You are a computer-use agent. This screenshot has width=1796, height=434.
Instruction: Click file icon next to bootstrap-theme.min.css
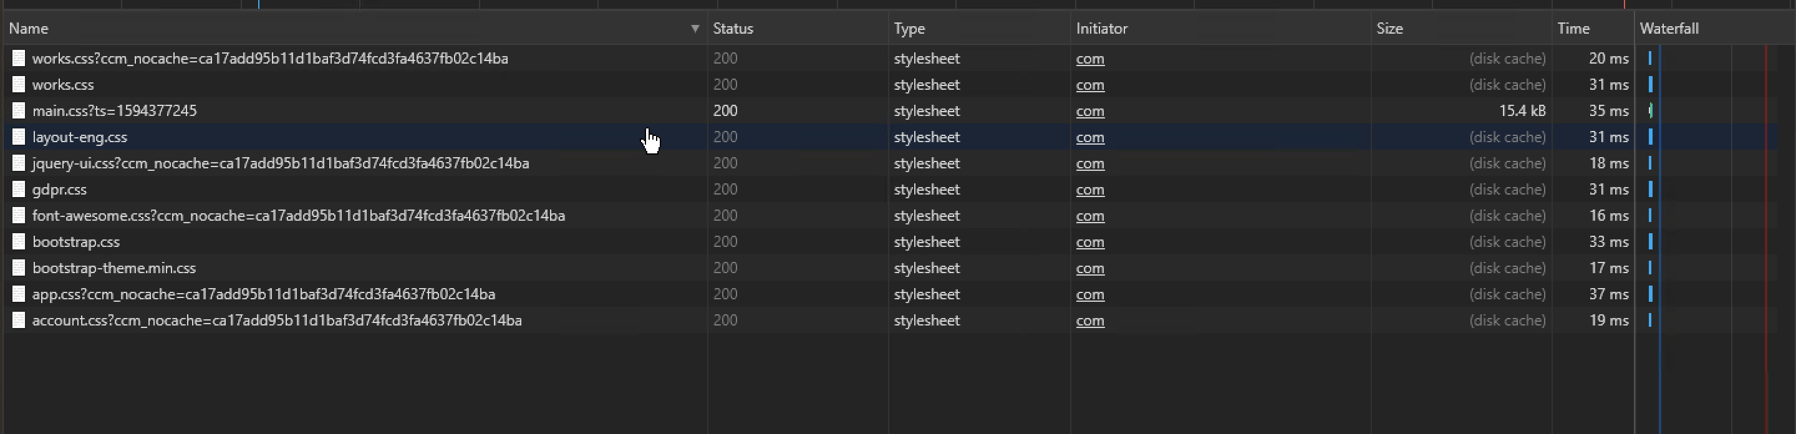19,268
